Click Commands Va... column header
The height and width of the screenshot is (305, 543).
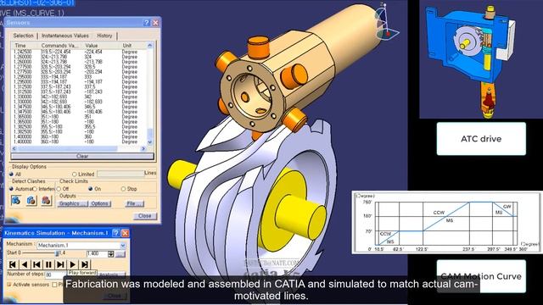[60, 46]
